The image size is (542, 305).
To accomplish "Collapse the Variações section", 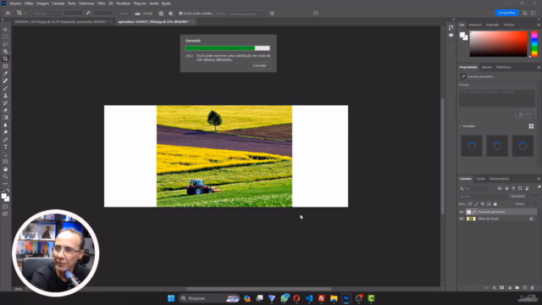I will point(460,126).
